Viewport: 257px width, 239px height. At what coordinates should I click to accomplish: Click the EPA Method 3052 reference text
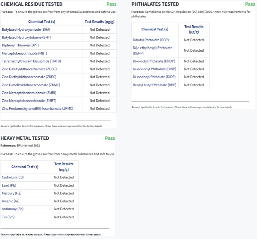[28, 146]
